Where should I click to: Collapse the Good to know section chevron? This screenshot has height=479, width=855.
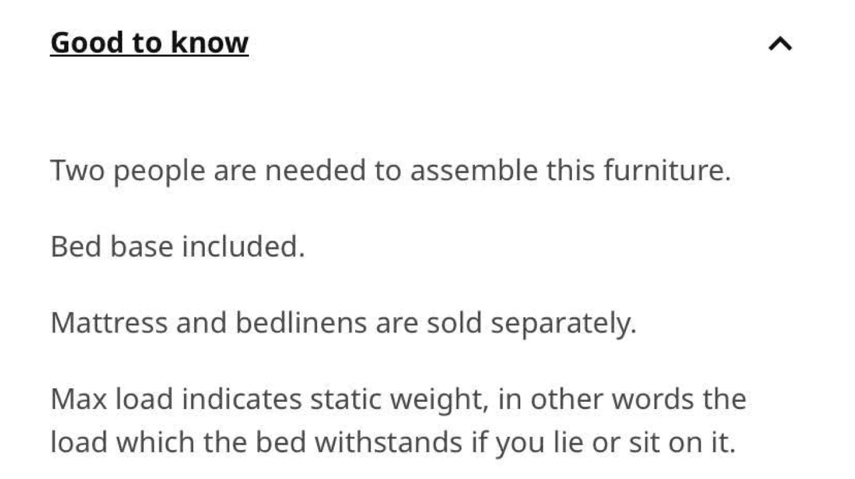(x=780, y=44)
